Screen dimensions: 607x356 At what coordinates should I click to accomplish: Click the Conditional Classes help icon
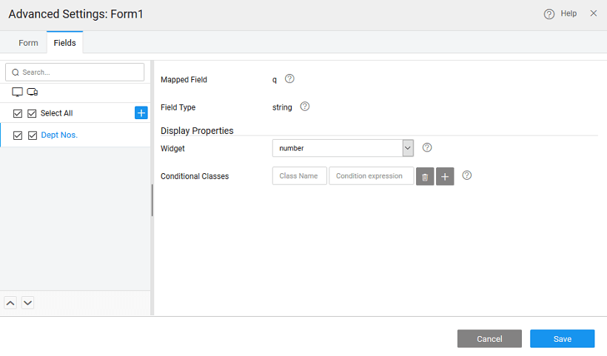(x=466, y=175)
